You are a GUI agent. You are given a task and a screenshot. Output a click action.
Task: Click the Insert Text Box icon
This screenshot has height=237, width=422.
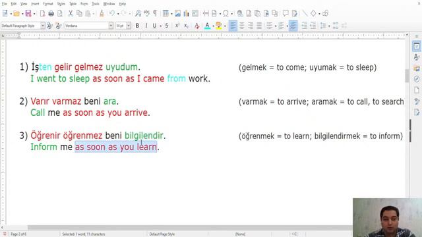point(195,13)
